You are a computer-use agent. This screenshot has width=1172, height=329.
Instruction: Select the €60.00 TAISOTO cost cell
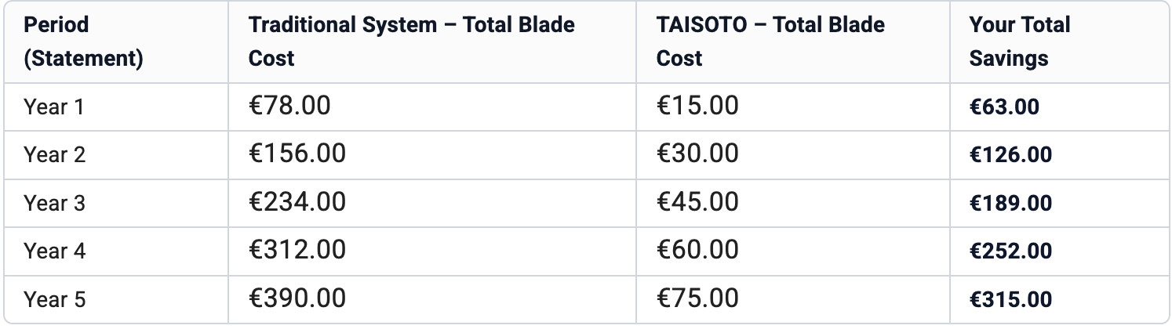[697, 250]
